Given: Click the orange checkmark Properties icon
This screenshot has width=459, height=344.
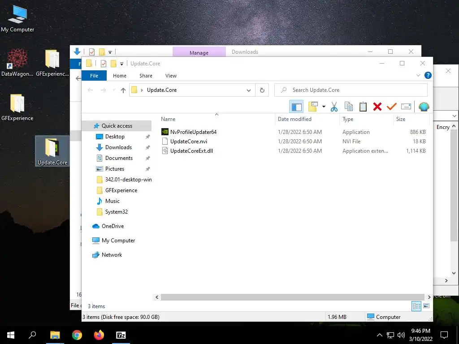Looking at the screenshot, I should point(392,107).
